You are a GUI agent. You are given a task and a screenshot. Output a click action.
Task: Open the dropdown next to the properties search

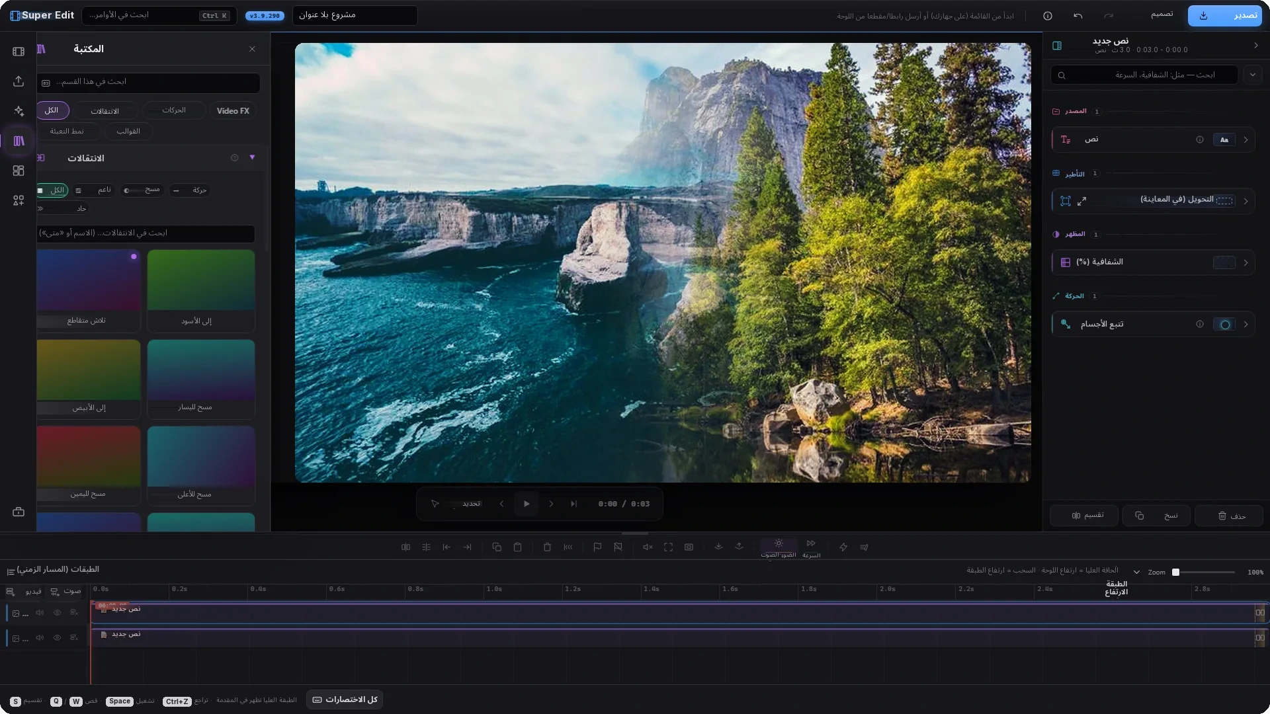[1252, 75]
